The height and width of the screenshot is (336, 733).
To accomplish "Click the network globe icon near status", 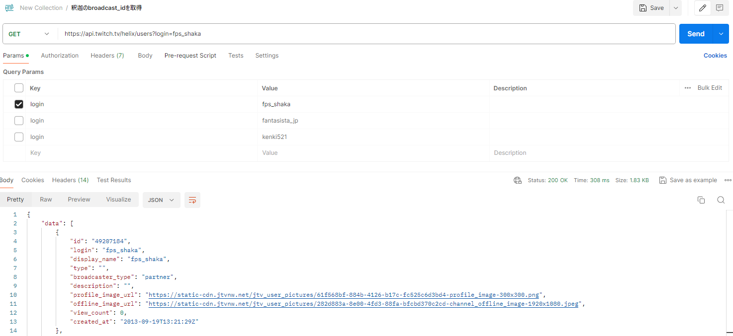I will [x=518, y=180].
